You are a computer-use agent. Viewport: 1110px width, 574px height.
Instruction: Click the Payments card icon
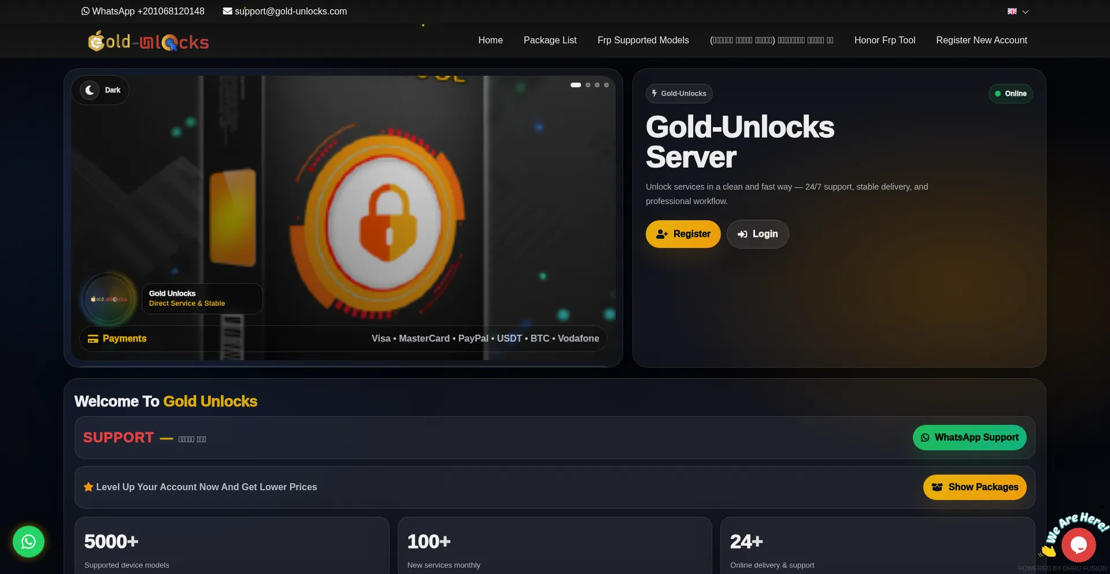pos(92,339)
